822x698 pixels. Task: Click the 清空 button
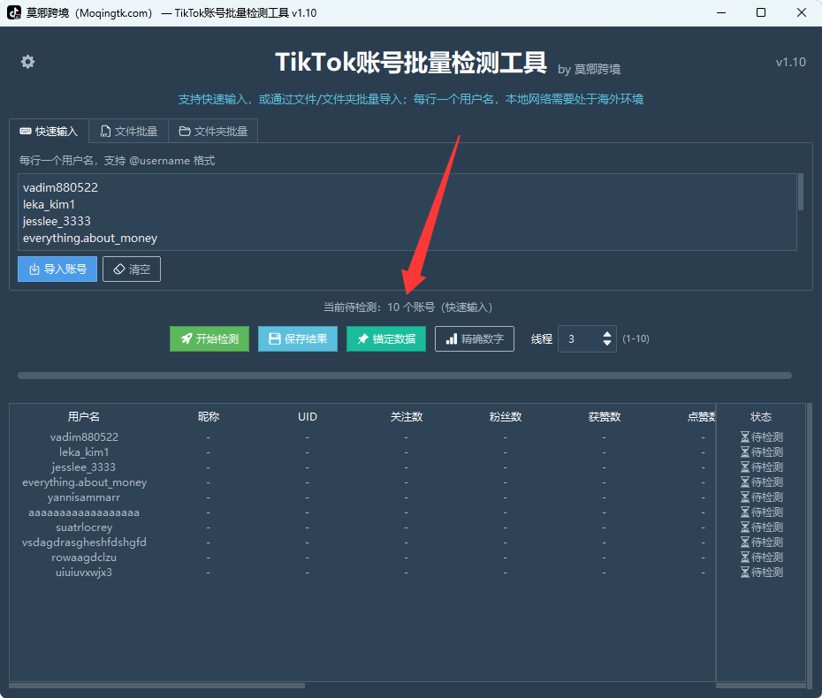(x=132, y=269)
